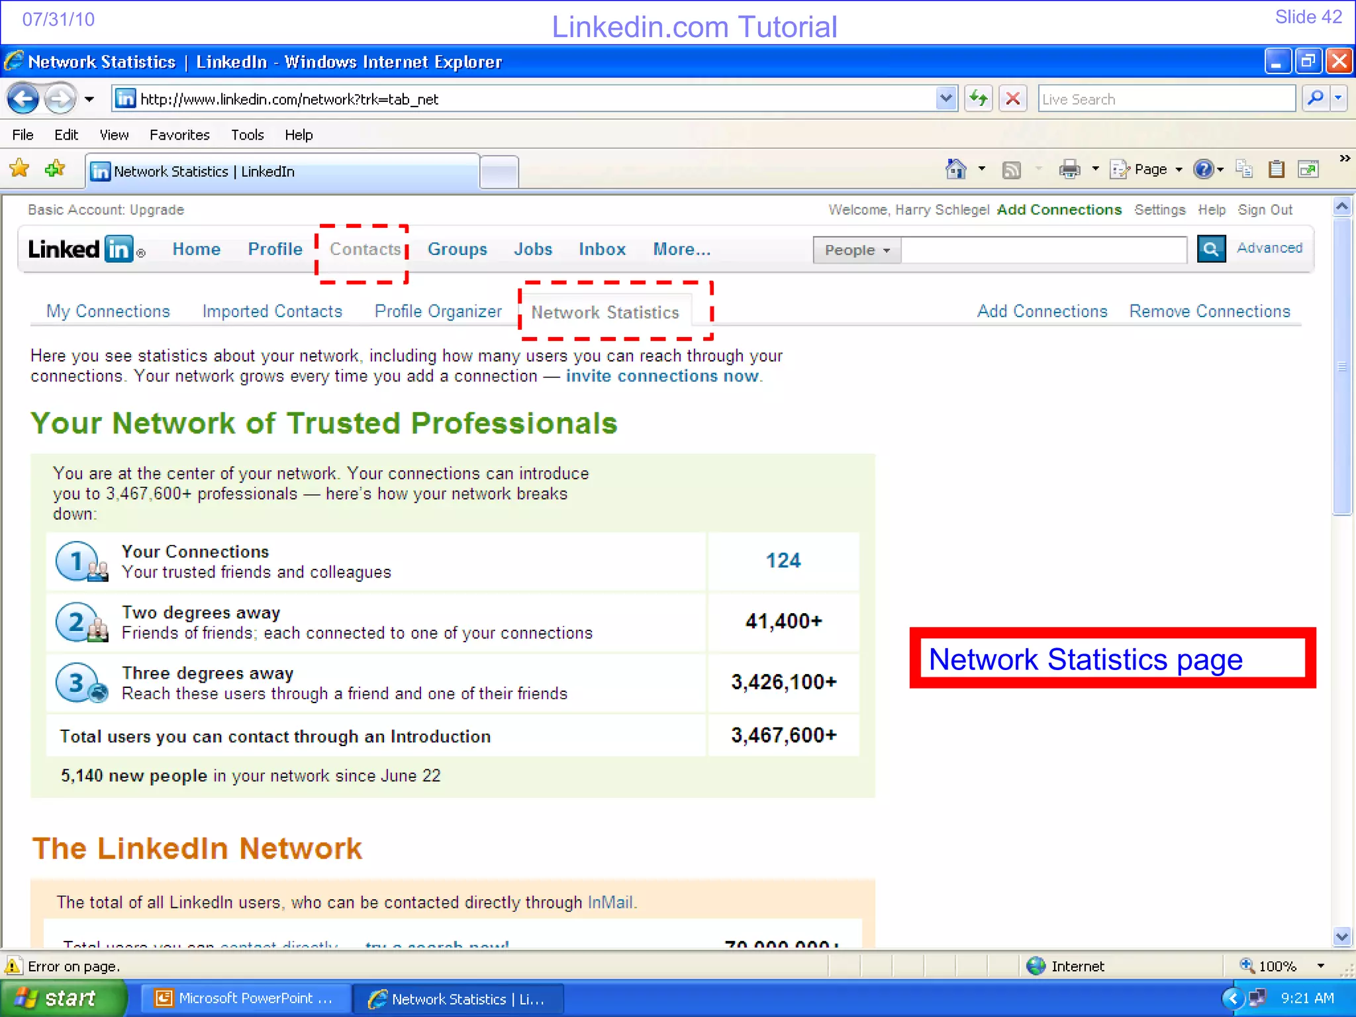Expand the More... navigation menu
1356x1017 pixels.
tap(682, 249)
